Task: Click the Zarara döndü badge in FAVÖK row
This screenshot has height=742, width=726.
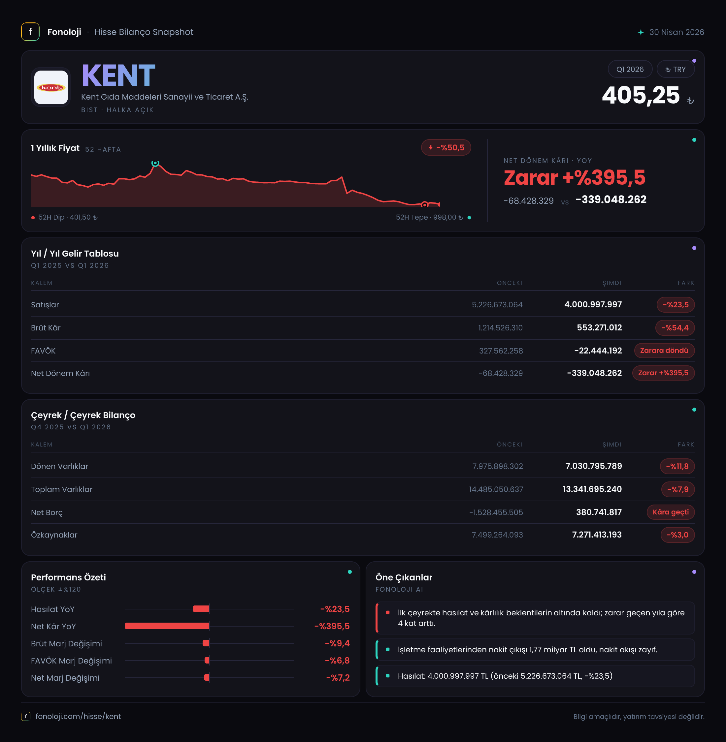Action: pos(664,351)
